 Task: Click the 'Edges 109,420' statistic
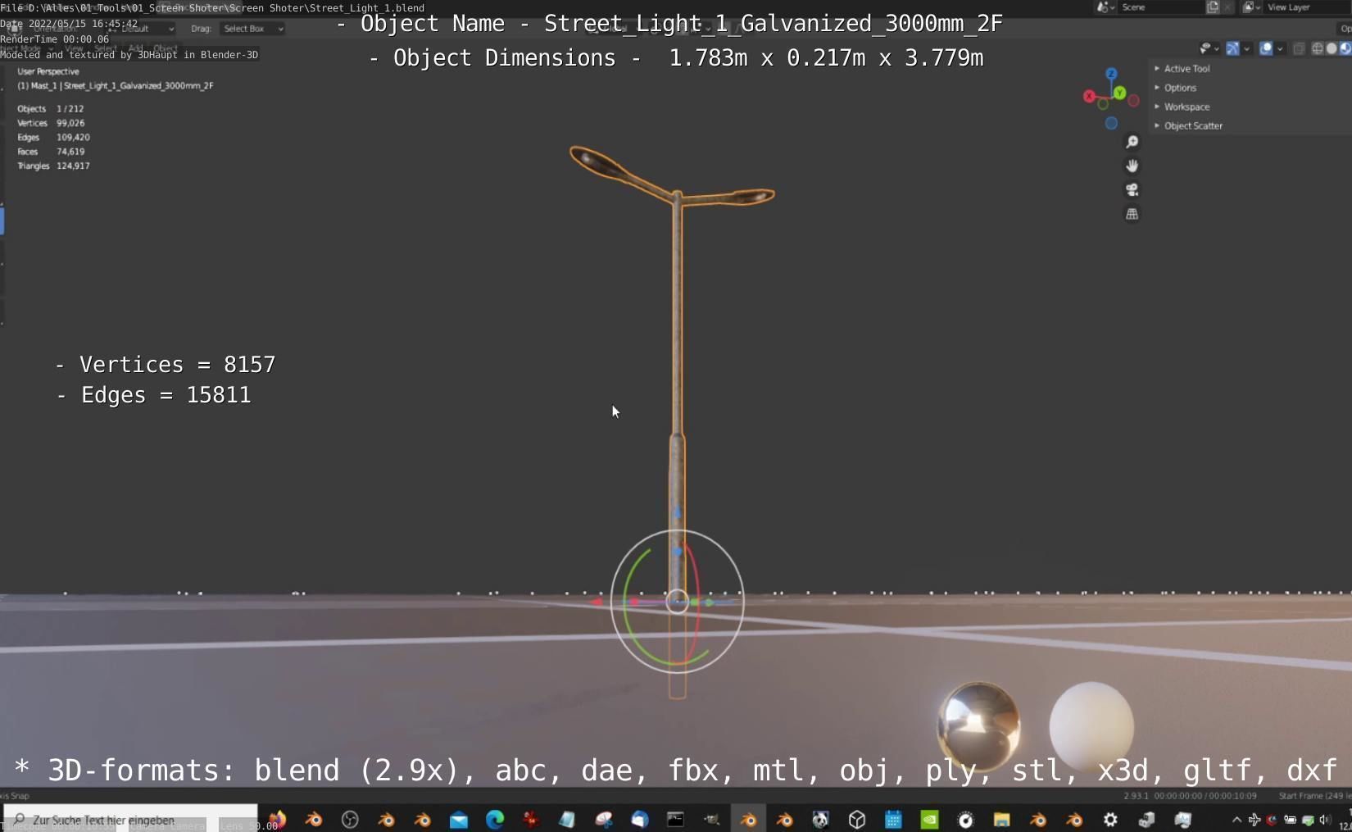[53, 138]
